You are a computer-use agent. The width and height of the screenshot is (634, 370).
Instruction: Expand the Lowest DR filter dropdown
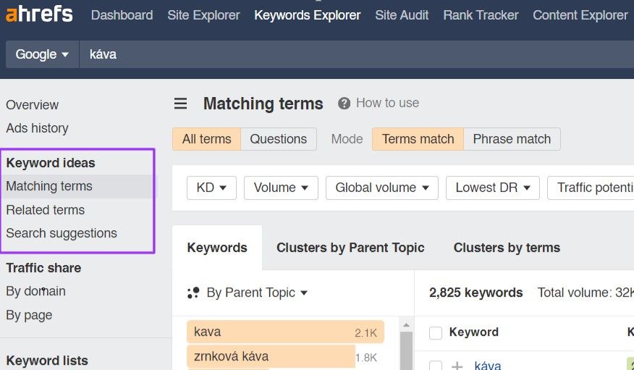(492, 188)
